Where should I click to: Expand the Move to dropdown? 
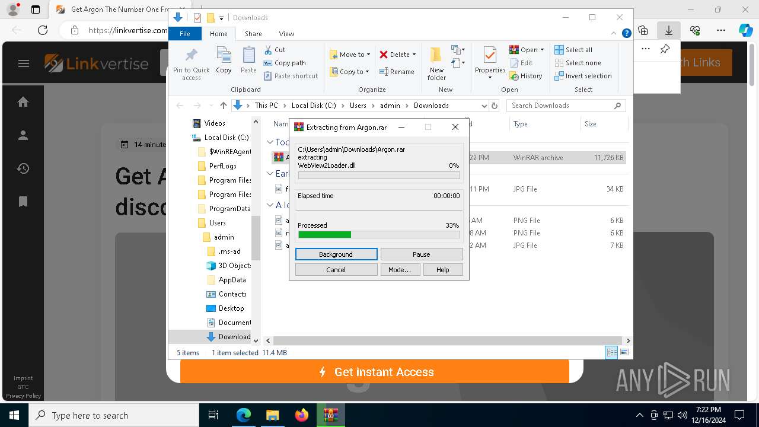click(368, 55)
